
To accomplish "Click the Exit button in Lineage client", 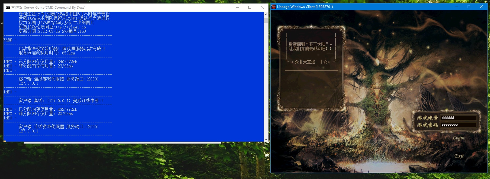I will point(459,156).
